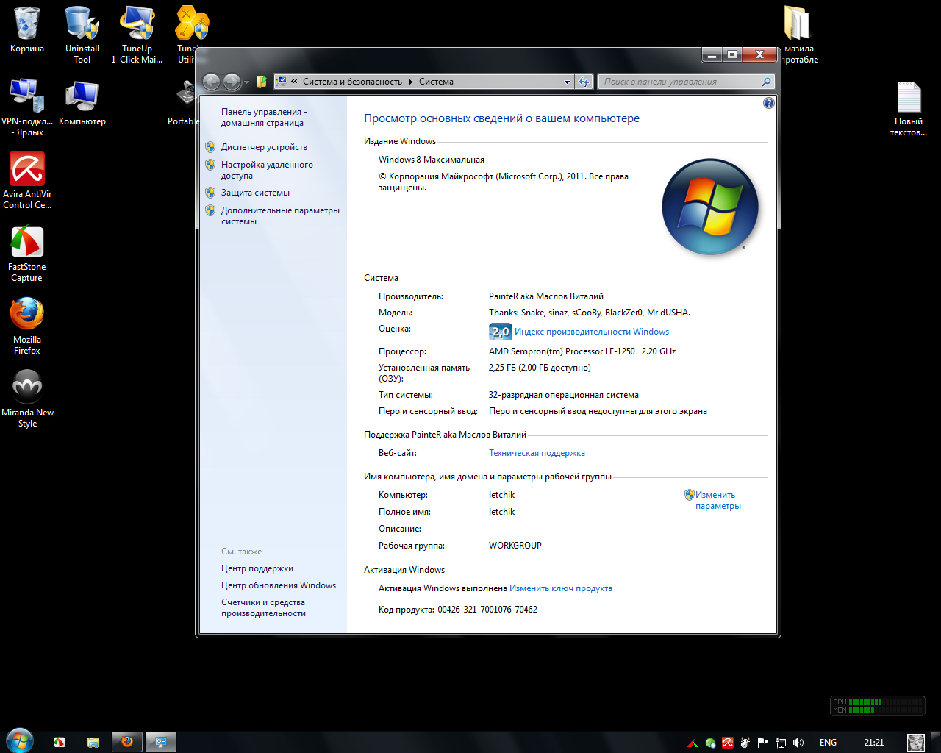Click the Avira umbrella tray icon
The width and height of the screenshot is (941, 753).
(x=727, y=743)
